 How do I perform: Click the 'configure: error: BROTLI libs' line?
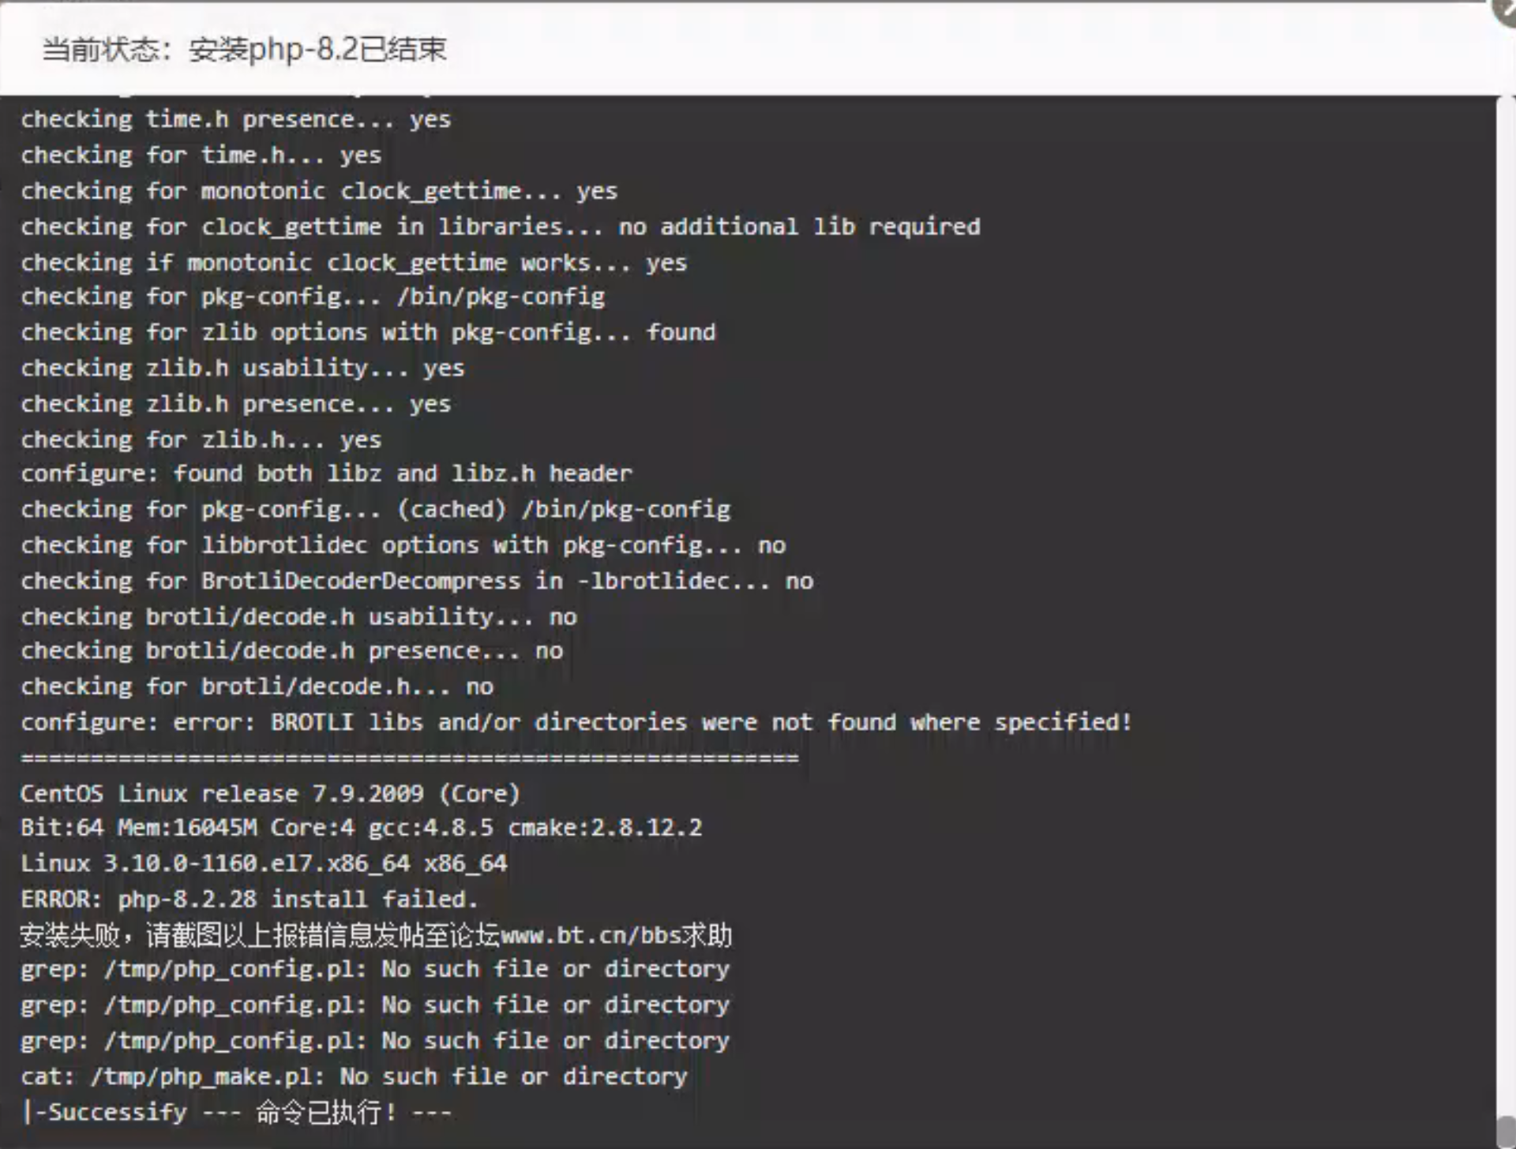[x=576, y=723]
